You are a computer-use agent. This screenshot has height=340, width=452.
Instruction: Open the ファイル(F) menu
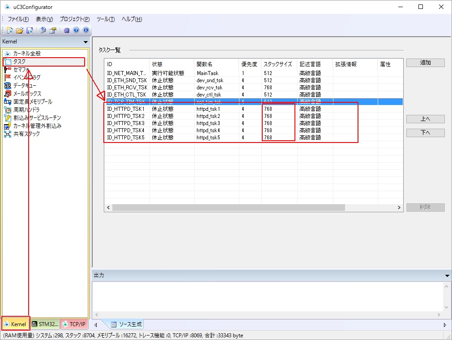click(18, 19)
